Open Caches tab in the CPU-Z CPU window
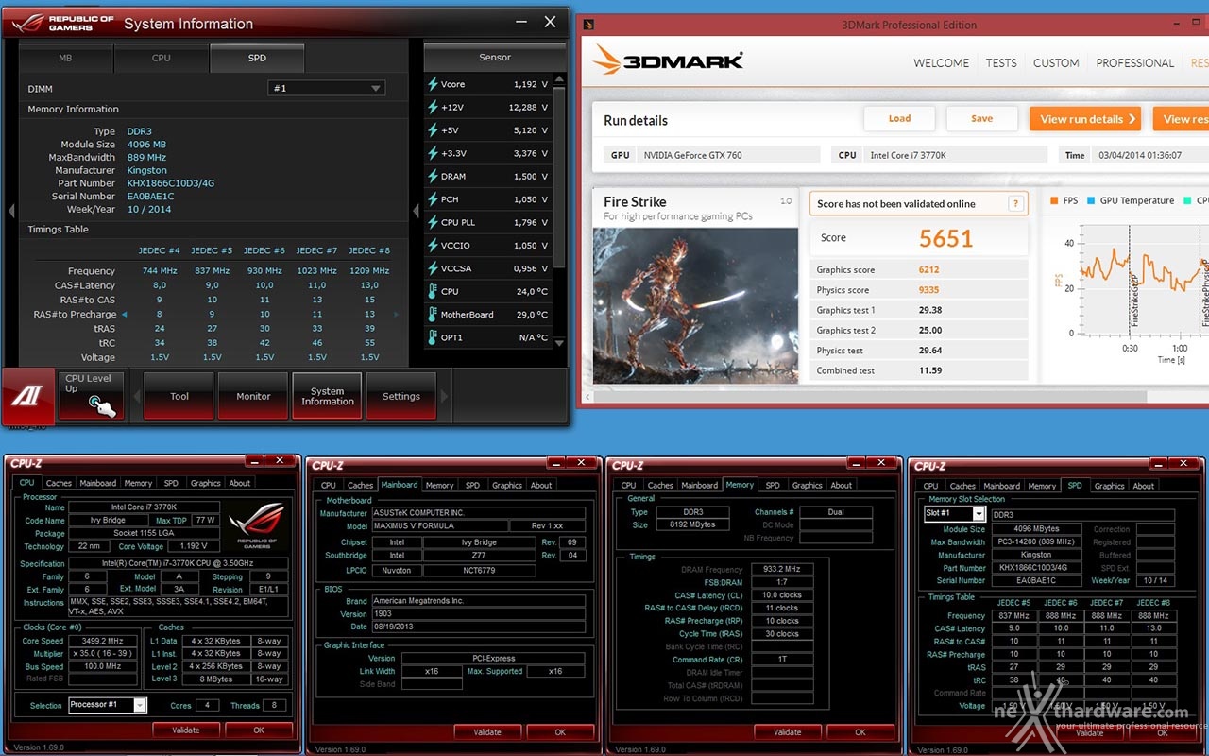The height and width of the screenshot is (756, 1209). pos(59,483)
